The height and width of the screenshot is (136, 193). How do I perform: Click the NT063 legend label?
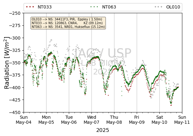(x=109, y=7)
